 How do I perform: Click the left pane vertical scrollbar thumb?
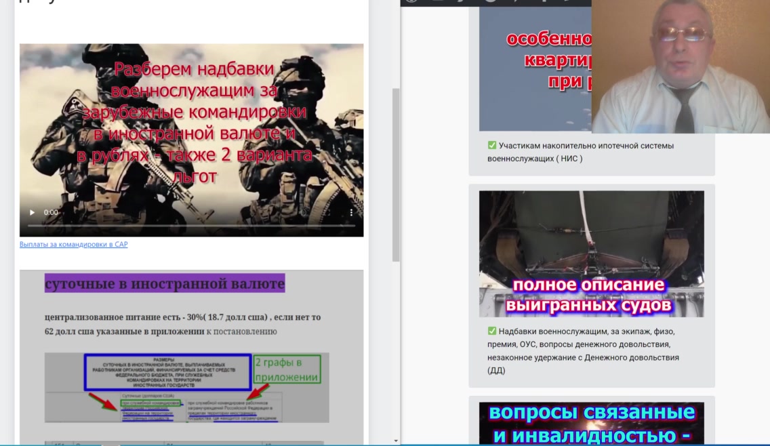point(396,174)
